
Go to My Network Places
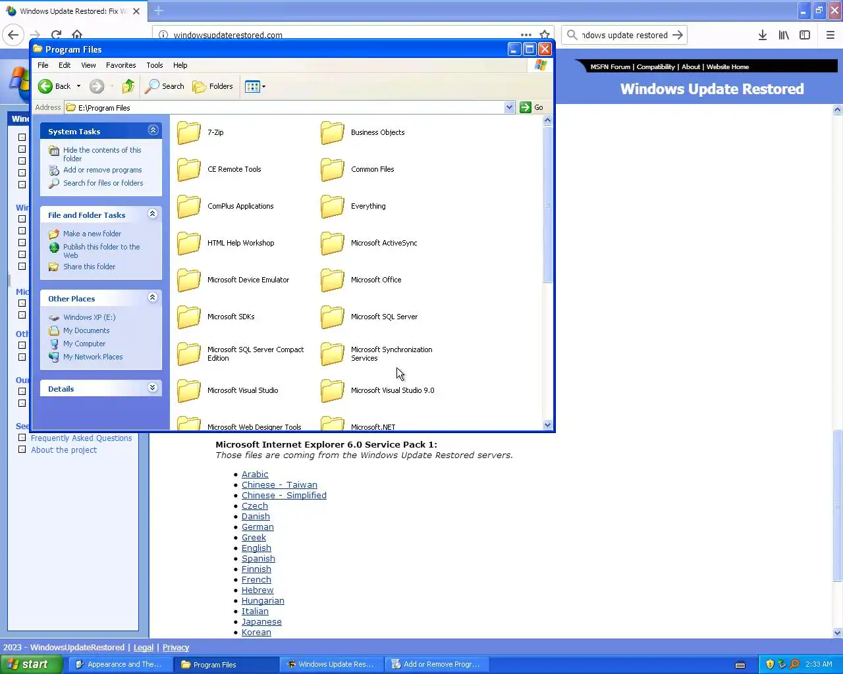click(93, 357)
